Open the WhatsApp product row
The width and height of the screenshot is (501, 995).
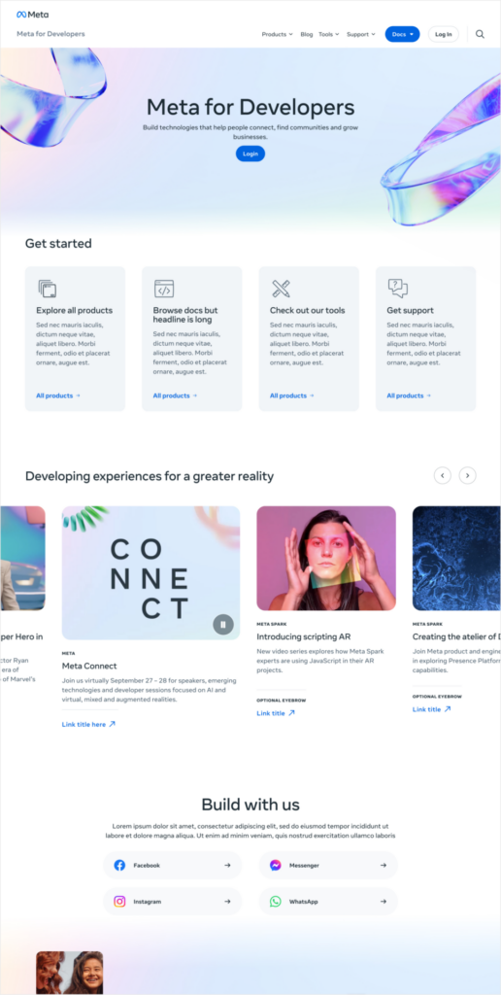[x=328, y=901]
